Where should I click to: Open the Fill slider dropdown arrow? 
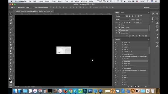point(141,23)
